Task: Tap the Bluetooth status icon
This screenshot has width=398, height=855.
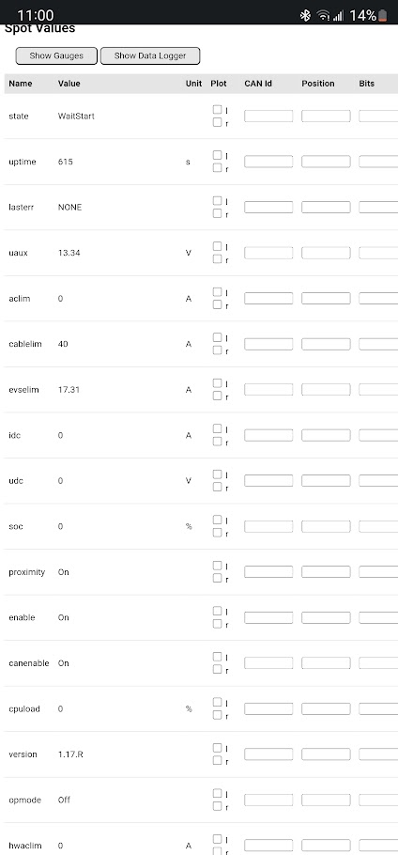Action: (305, 15)
